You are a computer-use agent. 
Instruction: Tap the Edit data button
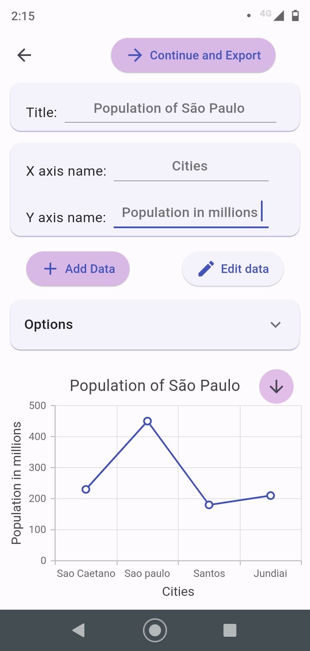coord(233,269)
